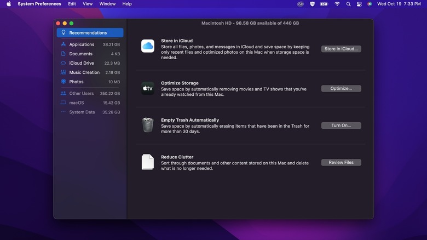Open the Apple menu

[x=8, y=4]
